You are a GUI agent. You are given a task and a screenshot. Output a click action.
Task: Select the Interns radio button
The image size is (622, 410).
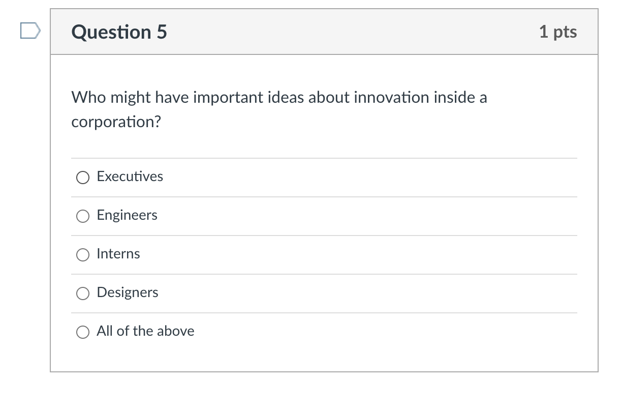point(82,255)
